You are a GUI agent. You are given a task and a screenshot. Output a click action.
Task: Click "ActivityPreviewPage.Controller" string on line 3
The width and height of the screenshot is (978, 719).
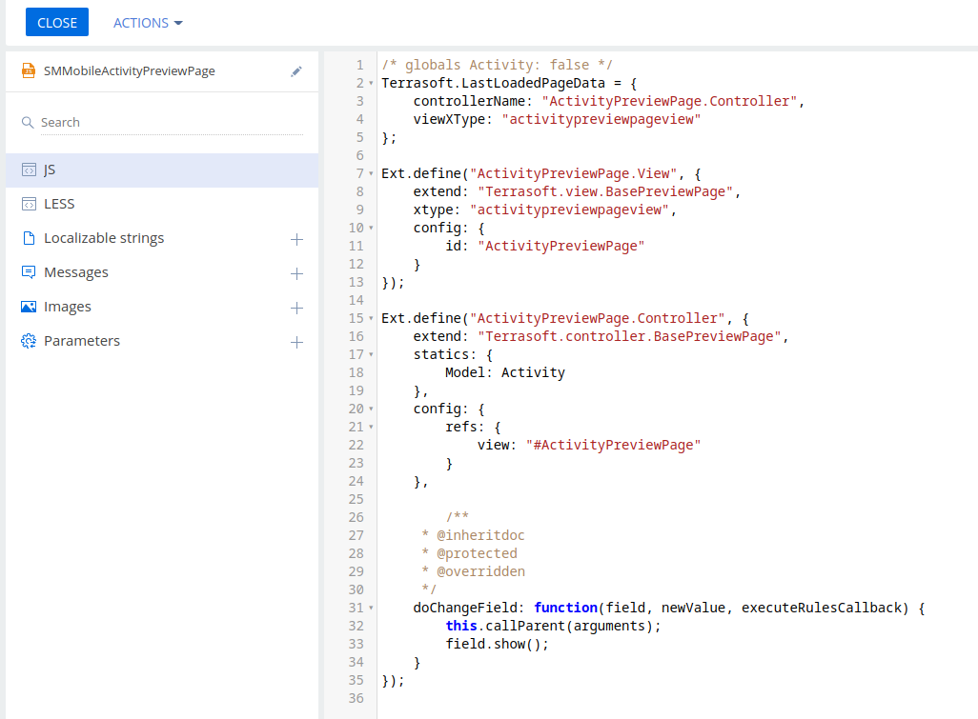[669, 101]
